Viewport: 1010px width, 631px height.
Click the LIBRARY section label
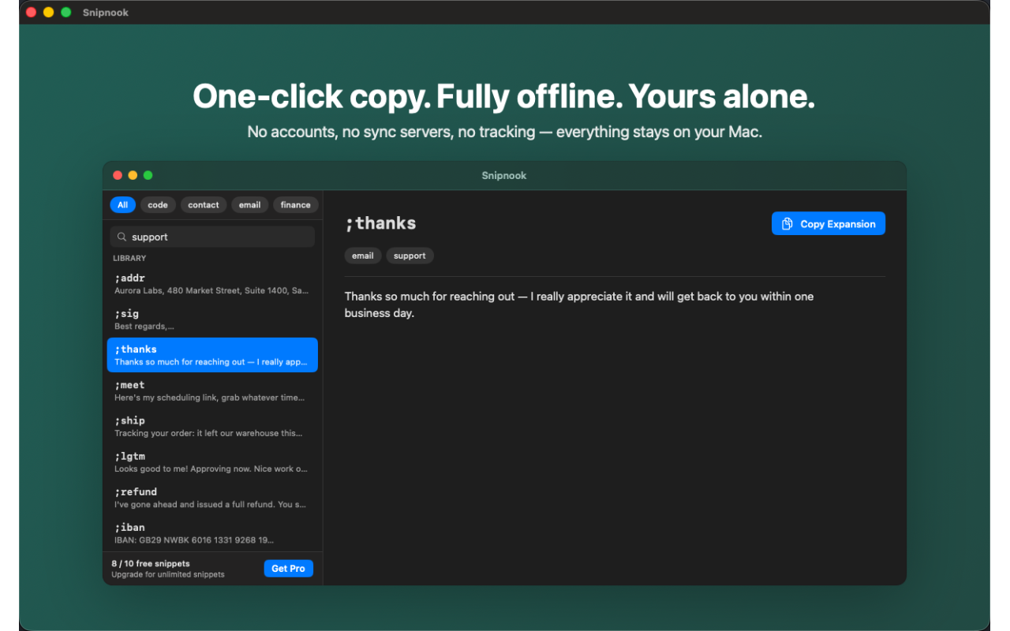(x=129, y=258)
